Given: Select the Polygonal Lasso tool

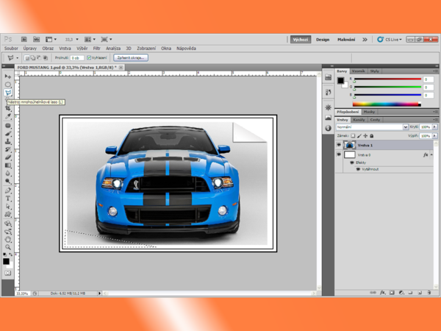Looking at the screenshot, I should 8,93.
